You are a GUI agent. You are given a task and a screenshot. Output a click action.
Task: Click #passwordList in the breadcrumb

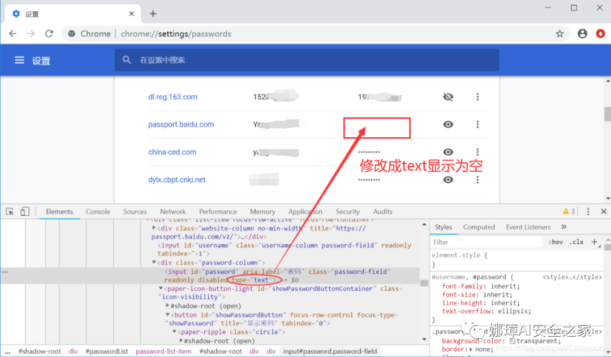(107, 351)
